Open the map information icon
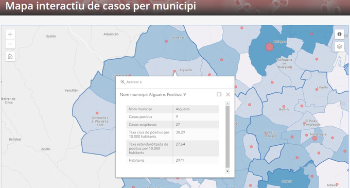The height and width of the screenshot is (188, 350). coord(339,34)
